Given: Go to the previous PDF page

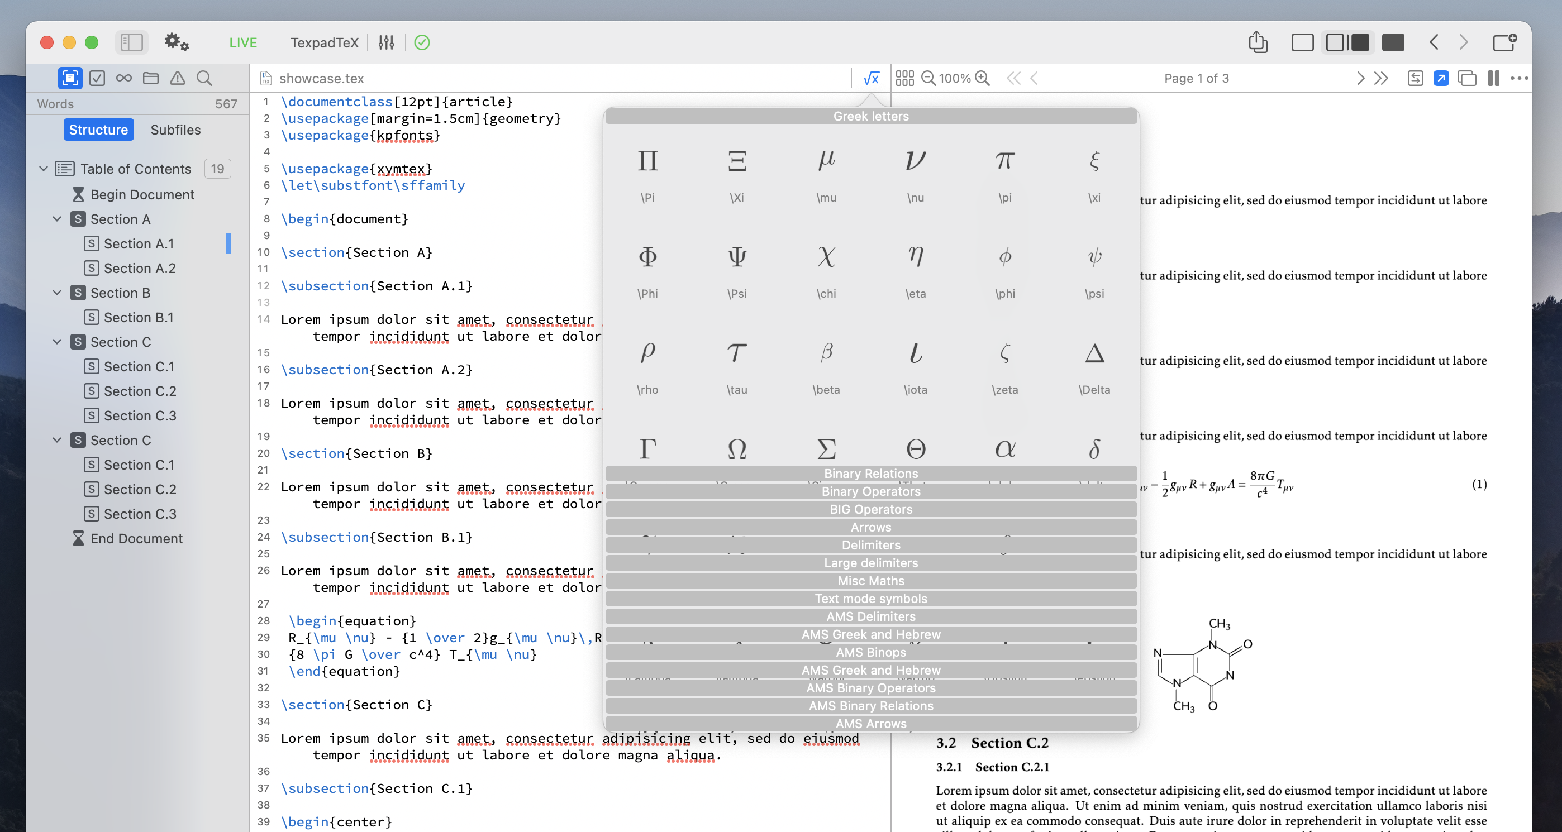Looking at the screenshot, I should [1035, 78].
